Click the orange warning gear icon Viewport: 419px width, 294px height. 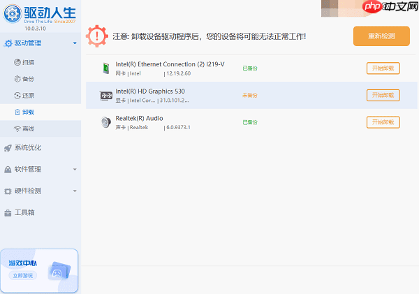96,36
